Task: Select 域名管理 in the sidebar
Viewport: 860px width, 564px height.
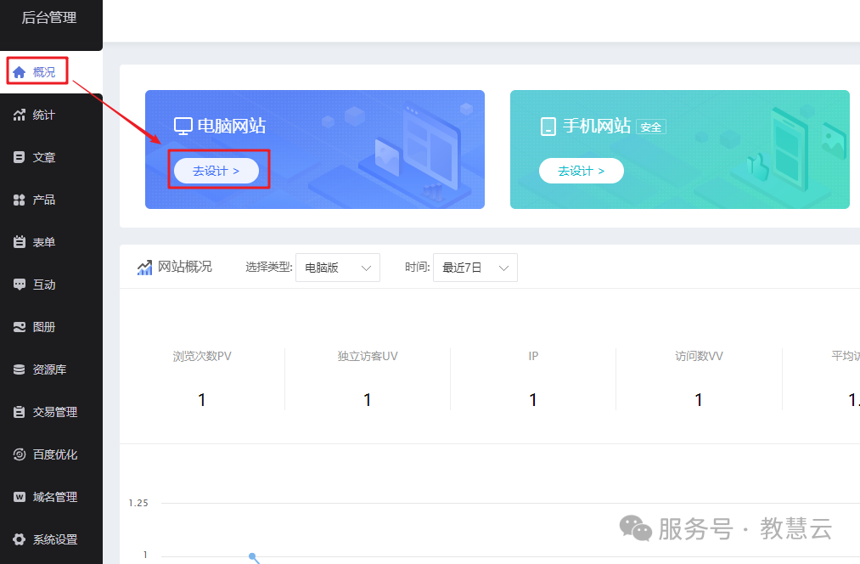Action: click(x=54, y=497)
